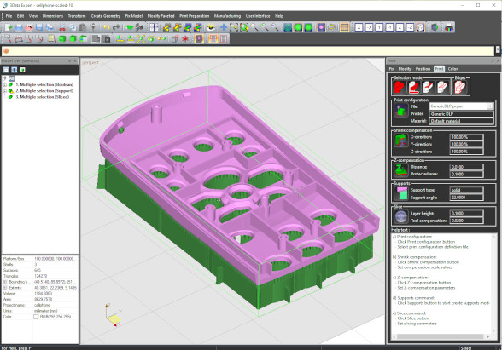Screen dimensions: 502x350
Task: Click the Cut scissors icon
Action: 62,27
